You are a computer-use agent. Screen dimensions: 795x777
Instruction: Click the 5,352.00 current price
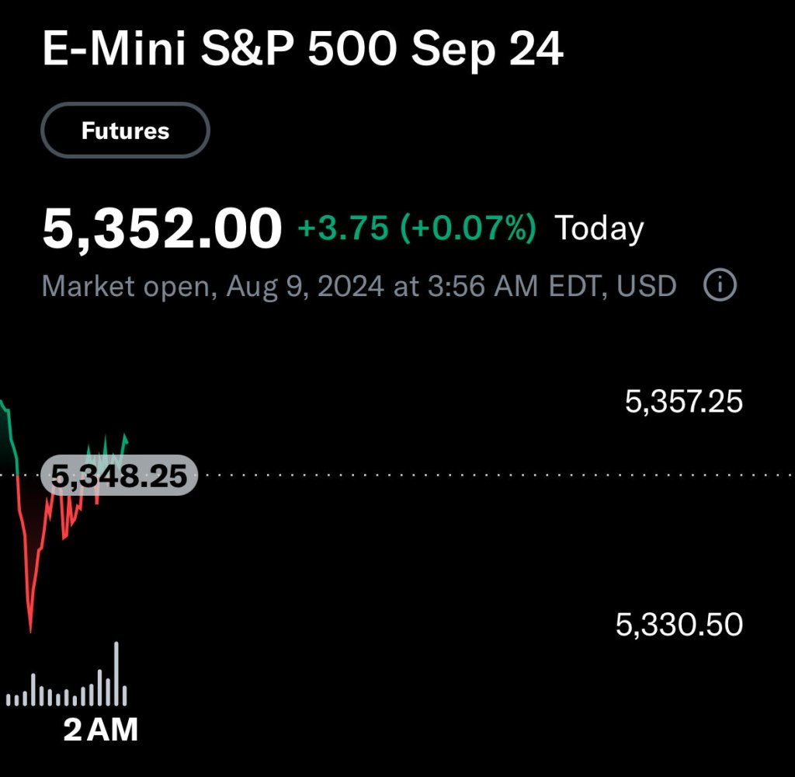(162, 229)
